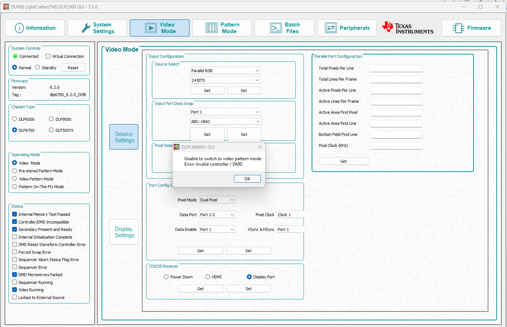Toggle Controller/DMD Incompatible checkbox
Screen dimensions: 507x327
(x=15, y=222)
